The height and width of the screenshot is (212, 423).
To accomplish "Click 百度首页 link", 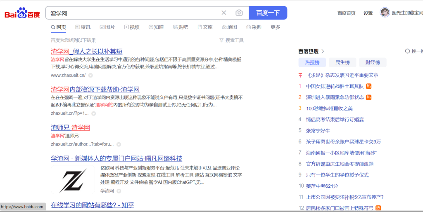I will tap(347, 13).
